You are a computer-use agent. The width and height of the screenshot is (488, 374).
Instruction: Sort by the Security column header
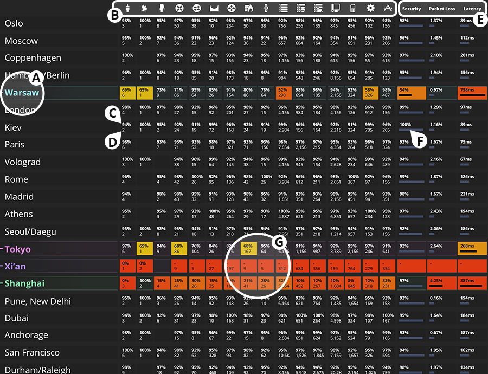click(412, 9)
